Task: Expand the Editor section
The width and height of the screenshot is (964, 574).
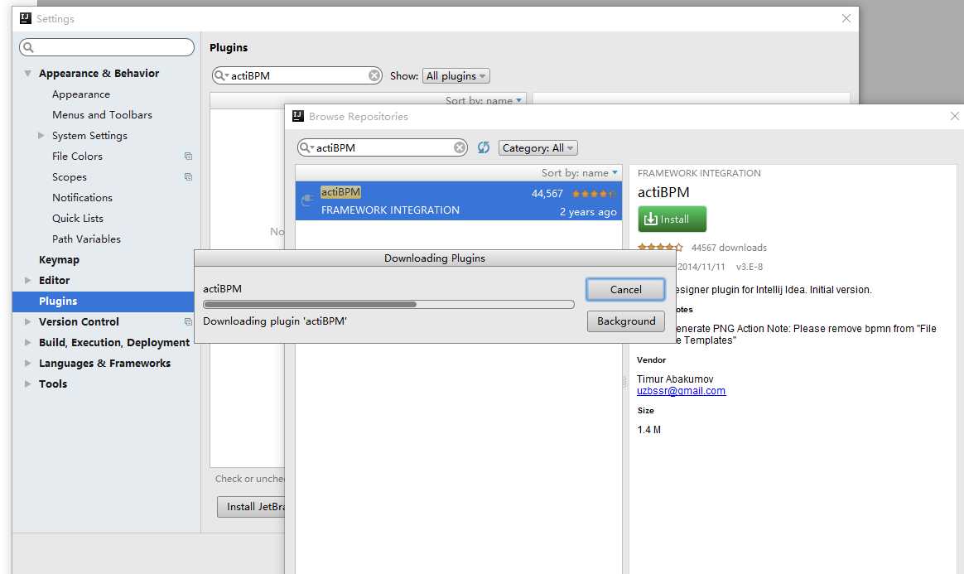Action: 27,280
